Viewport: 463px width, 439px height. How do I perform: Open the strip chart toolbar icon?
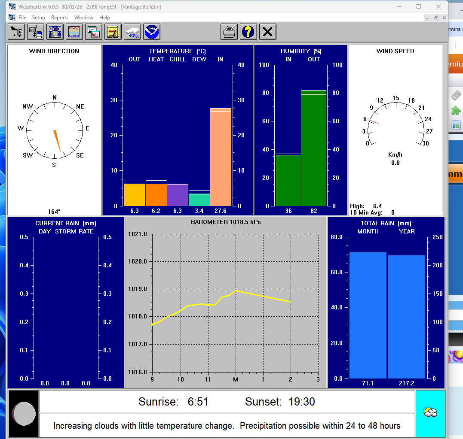(75, 32)
